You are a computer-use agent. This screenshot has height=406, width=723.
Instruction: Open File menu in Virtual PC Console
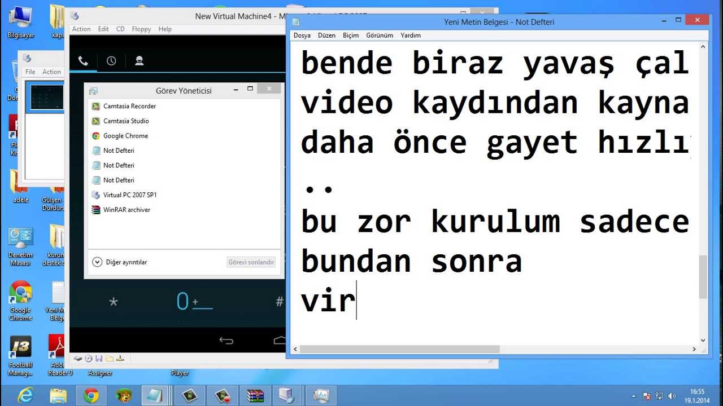[x=31, y=72]
